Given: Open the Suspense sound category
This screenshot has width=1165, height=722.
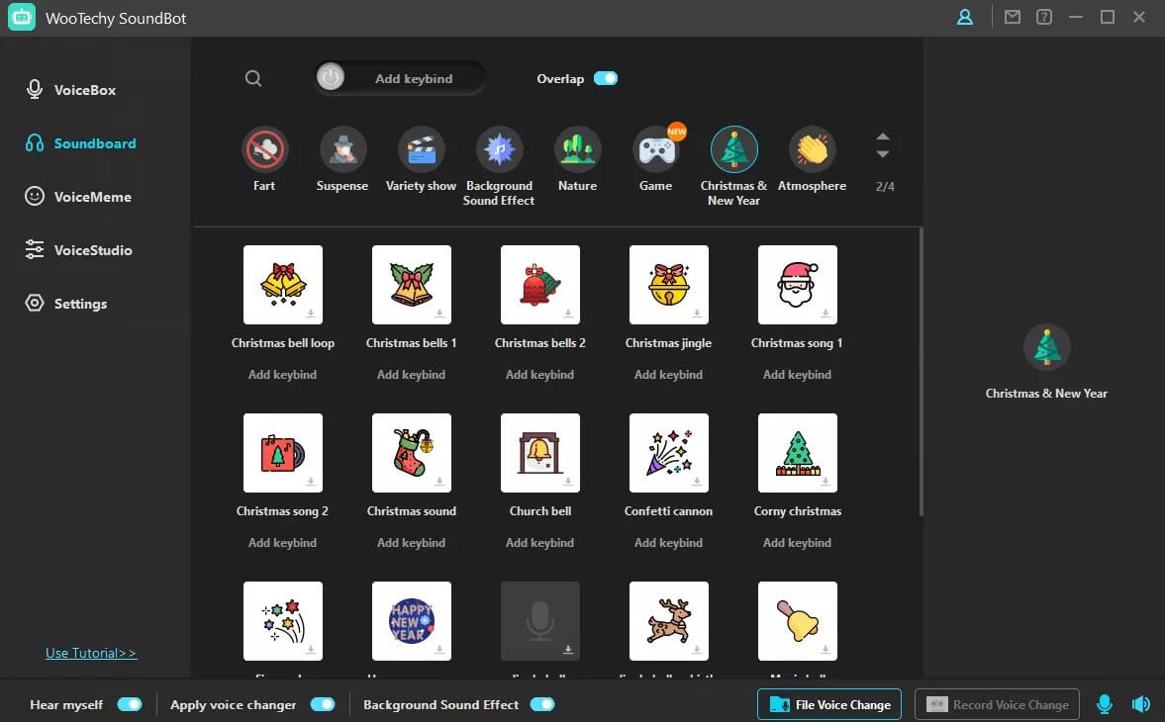Looking at the screenshot, I should (x=342, y=150).
